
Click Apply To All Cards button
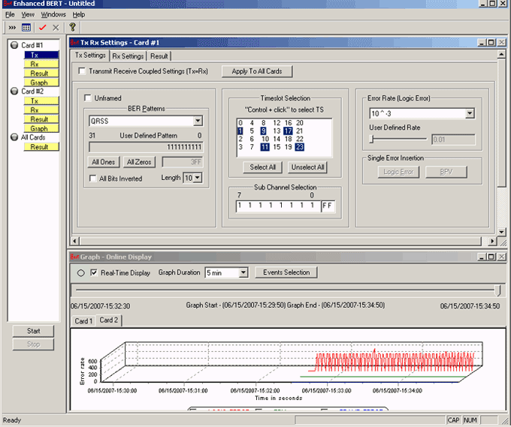257,71
